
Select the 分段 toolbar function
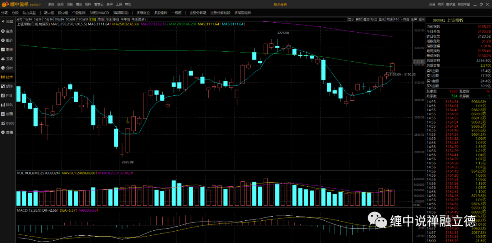click(15, 13)
